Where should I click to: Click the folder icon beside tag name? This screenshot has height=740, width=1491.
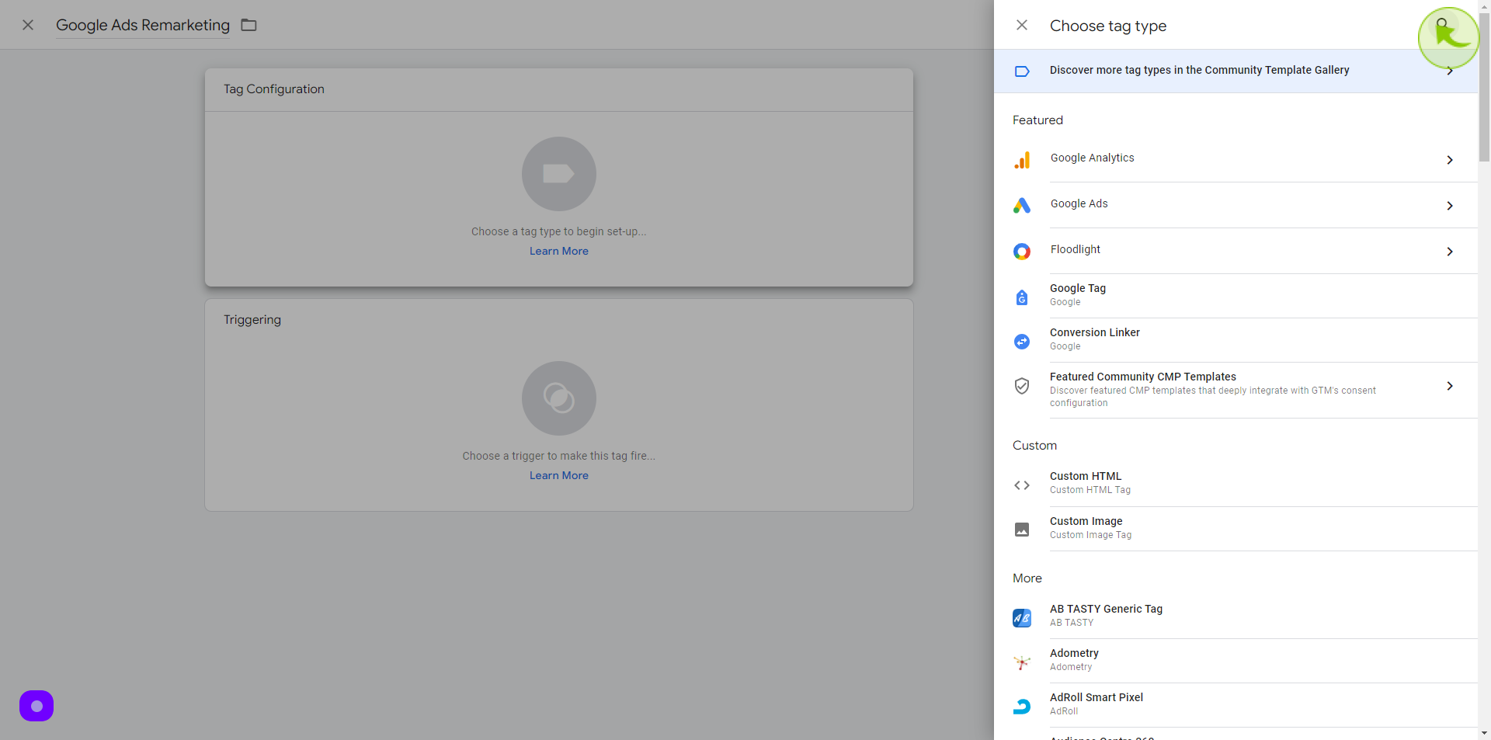tap(248, 25)
